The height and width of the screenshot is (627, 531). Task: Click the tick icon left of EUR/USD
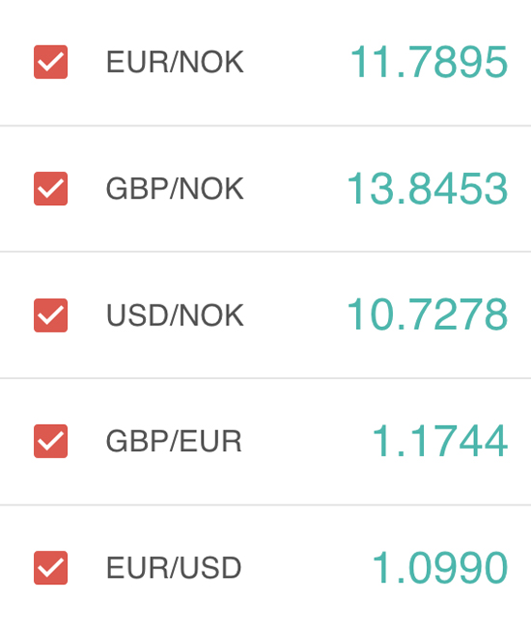point(50,568)
